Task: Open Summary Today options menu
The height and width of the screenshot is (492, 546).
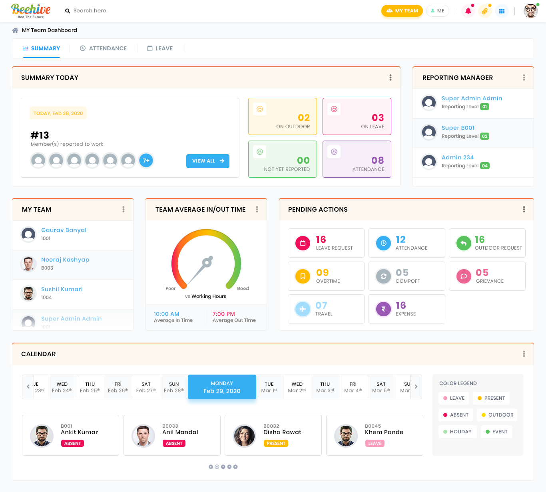Action: point(391,77)
